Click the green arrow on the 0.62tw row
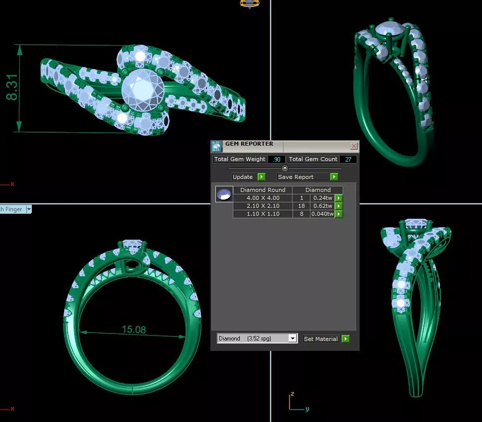 [339, 206]
